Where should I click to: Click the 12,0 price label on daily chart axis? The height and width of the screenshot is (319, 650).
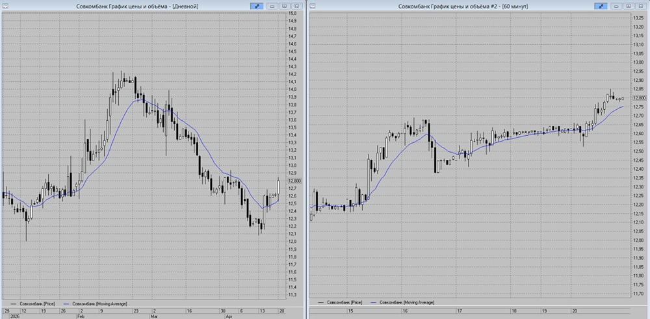click(292, 242)
